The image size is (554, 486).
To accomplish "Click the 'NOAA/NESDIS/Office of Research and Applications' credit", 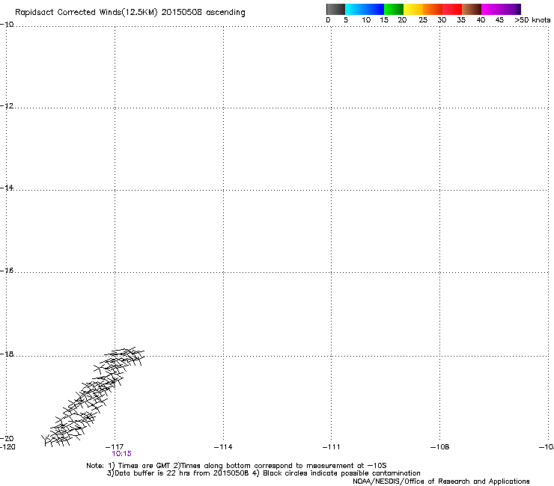I will [x=441, y=482].
